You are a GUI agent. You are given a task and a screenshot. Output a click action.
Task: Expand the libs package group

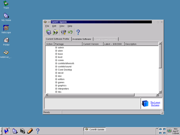point(56,92)
